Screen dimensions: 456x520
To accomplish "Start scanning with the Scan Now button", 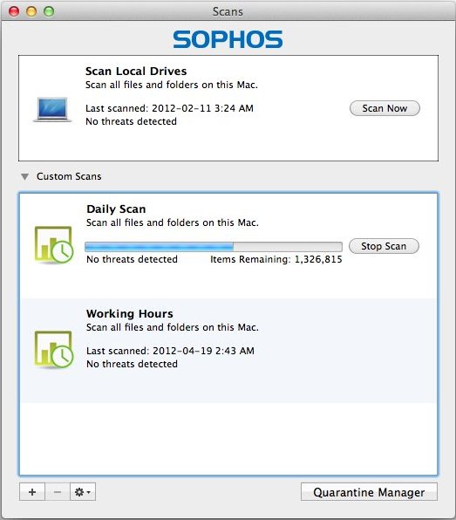I will point(385,108).
